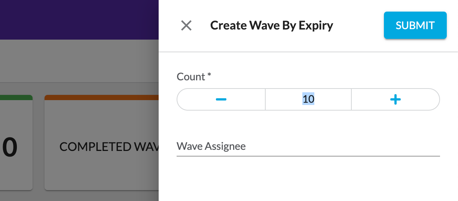The image size is (458, 201).
Task: Focus the Wave Assignee input field
Action: point(308,146)
